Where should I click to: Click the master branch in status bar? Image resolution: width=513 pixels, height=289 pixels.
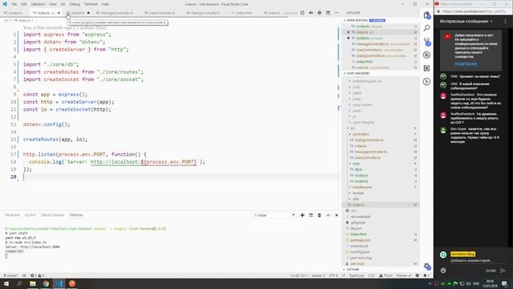point(10,275)
